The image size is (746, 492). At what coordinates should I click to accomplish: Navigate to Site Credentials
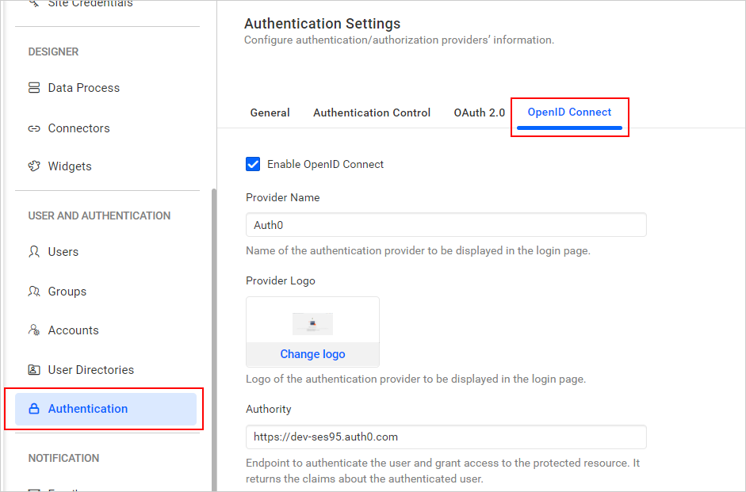pyautogui.click(x=88, y=4)
